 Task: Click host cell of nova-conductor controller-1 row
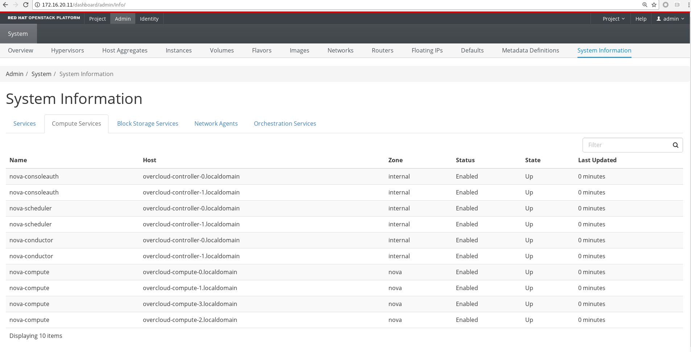[191, 256]
